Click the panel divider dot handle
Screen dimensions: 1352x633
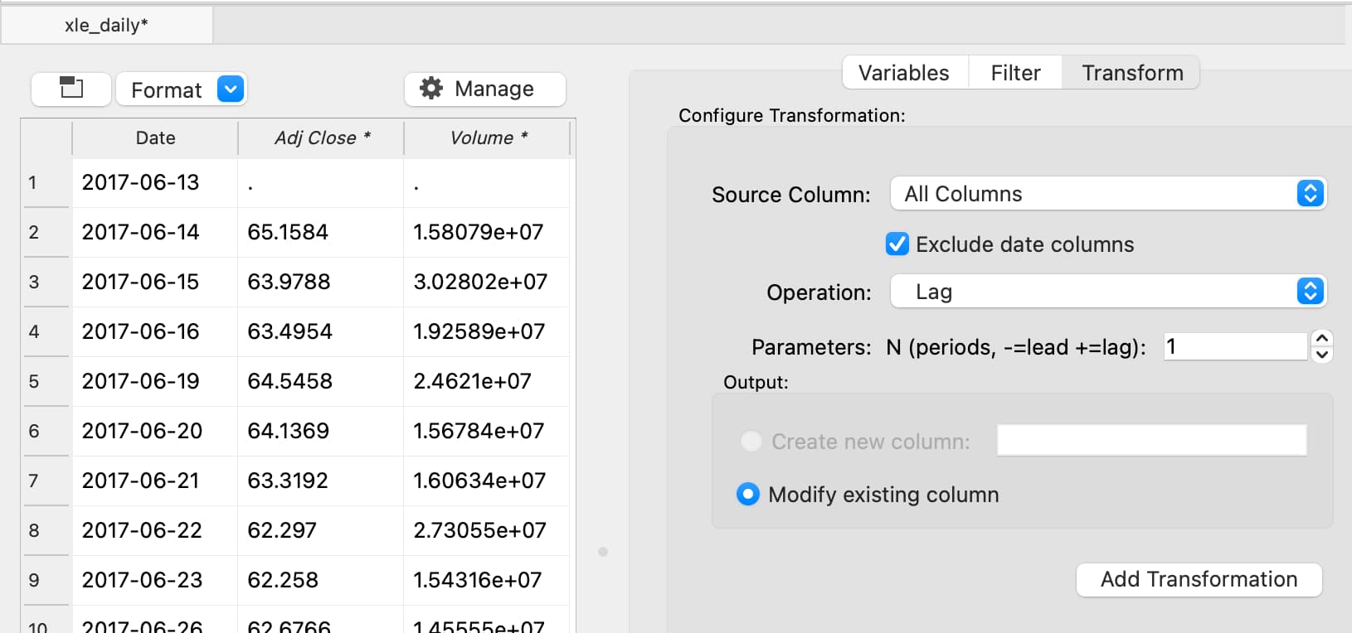point(603,552)
